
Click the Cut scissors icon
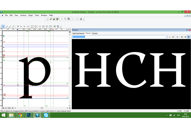[x=61, y=19]
